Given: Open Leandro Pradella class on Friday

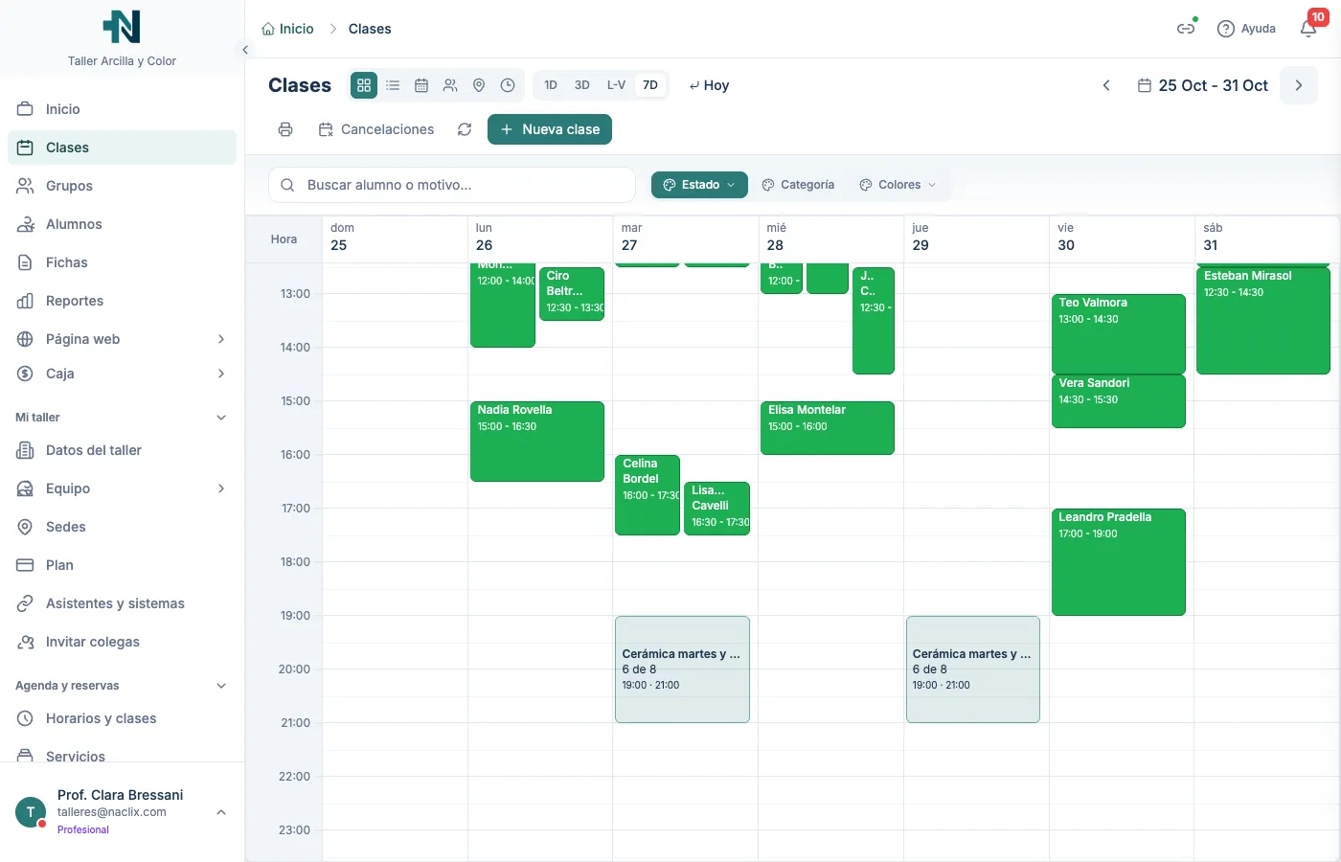Looking at the screenshot, I should 1119,562.
